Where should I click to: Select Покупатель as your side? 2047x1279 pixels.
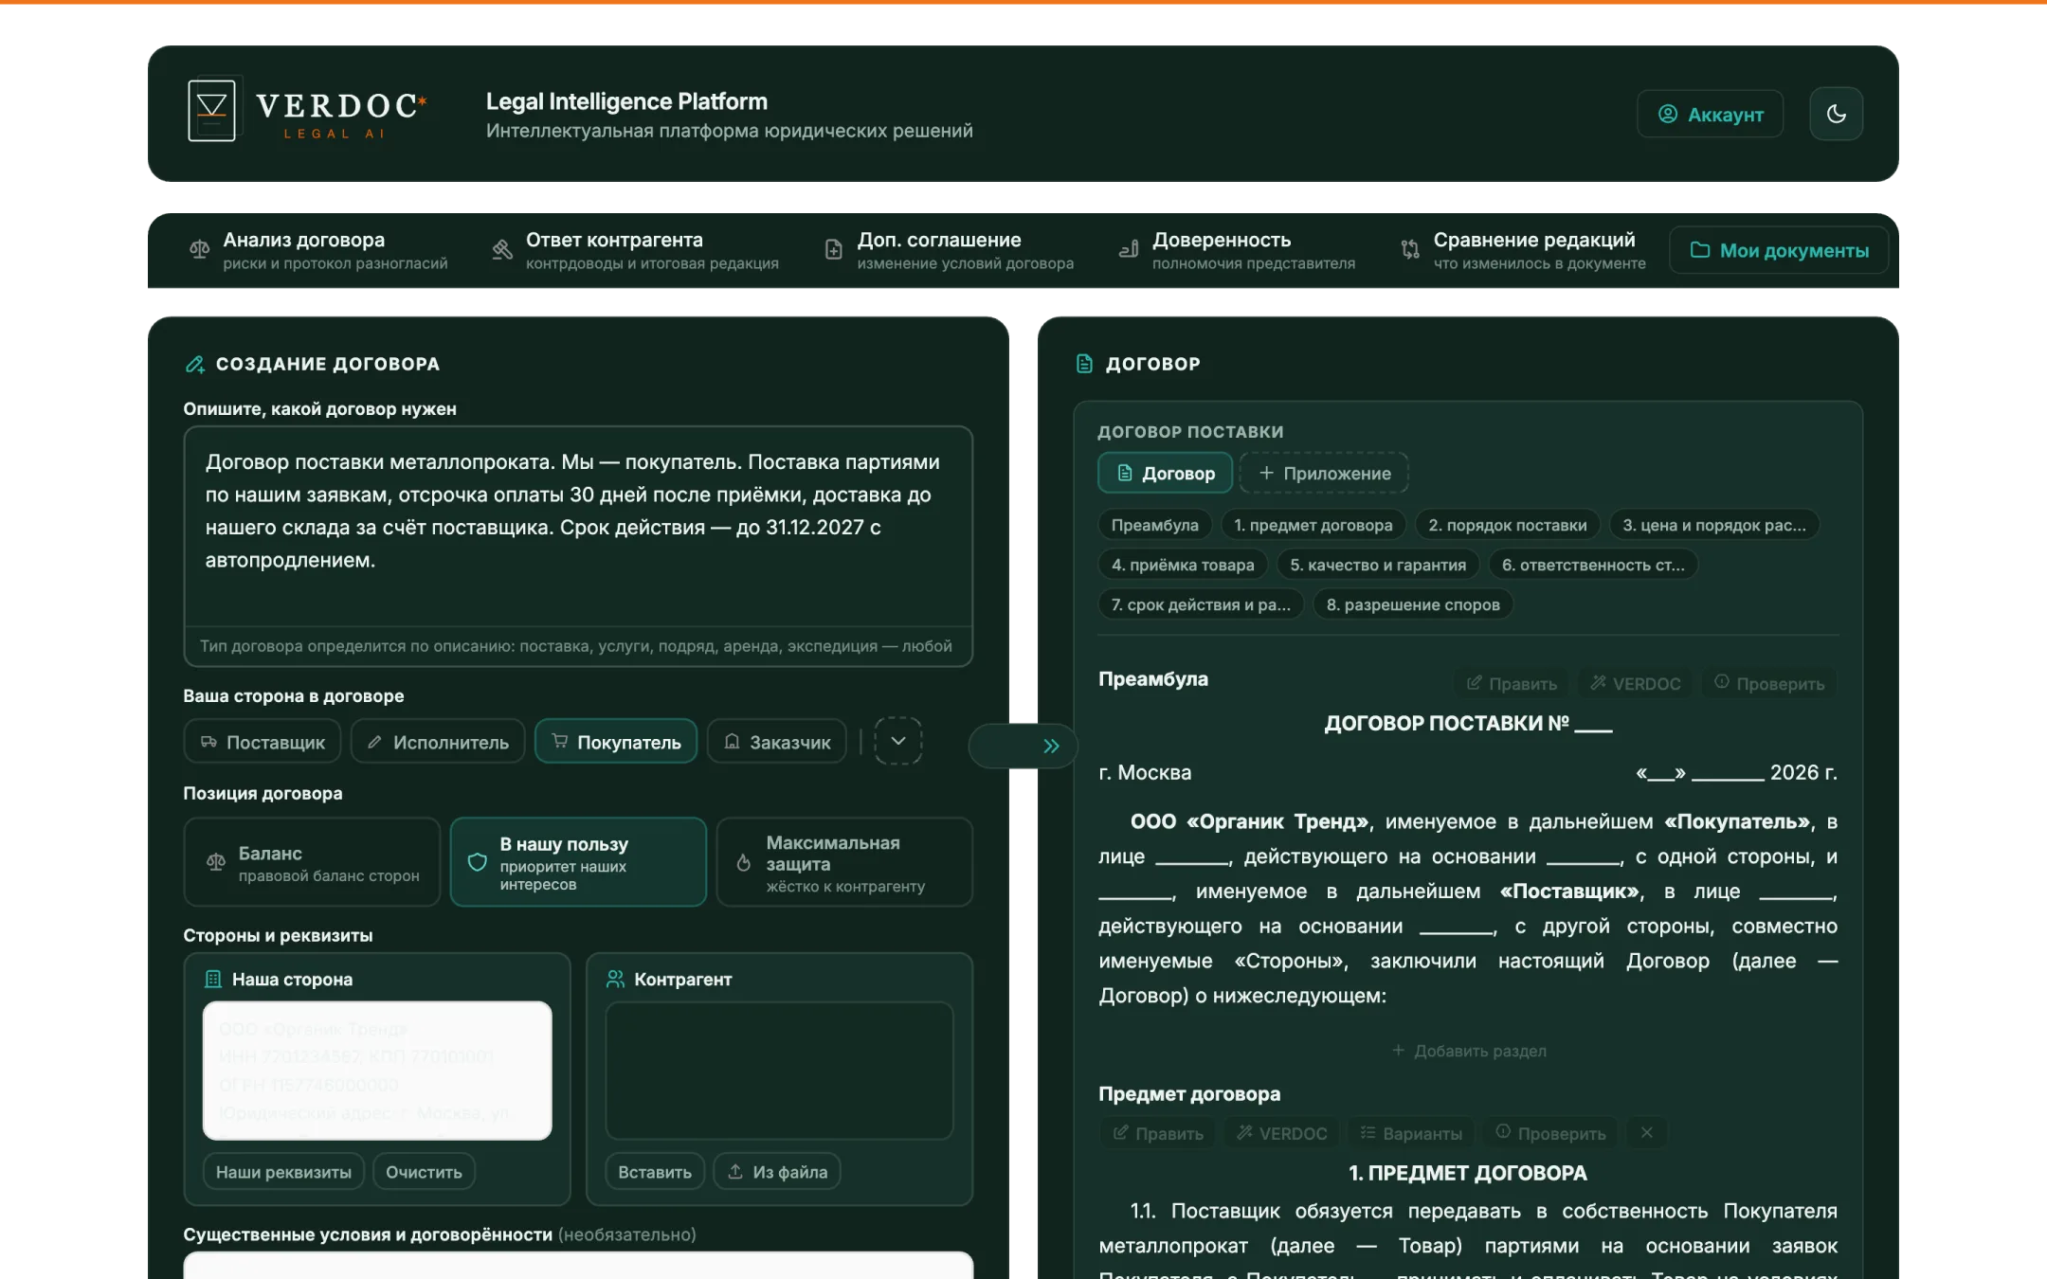click(616, 742)
